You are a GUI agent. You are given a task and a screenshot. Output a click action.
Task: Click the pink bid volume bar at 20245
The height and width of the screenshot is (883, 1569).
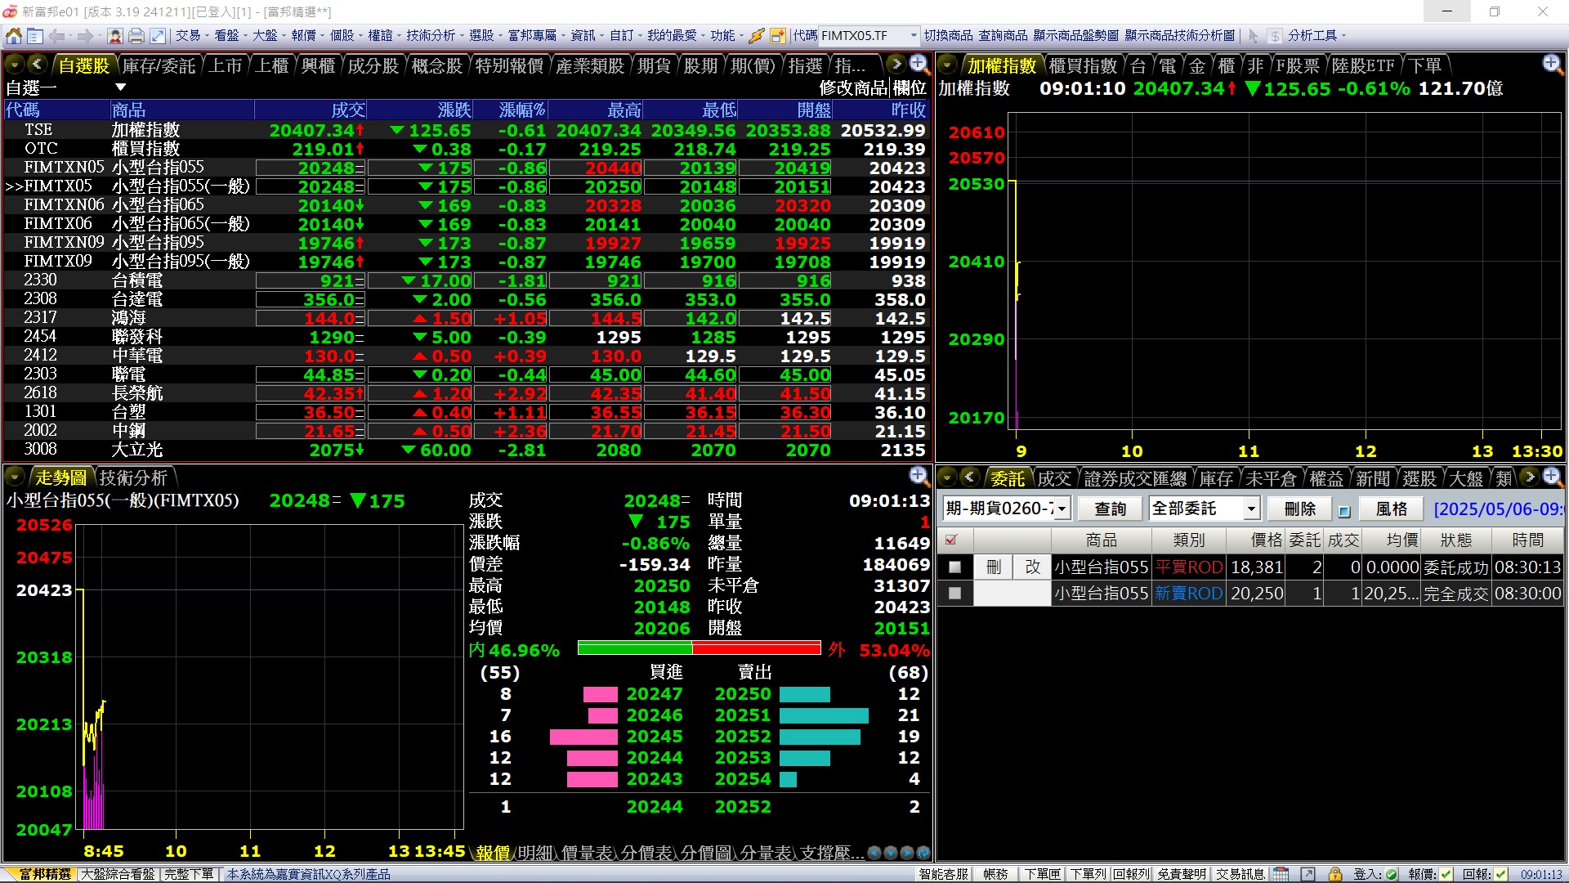tap(583, 737)
